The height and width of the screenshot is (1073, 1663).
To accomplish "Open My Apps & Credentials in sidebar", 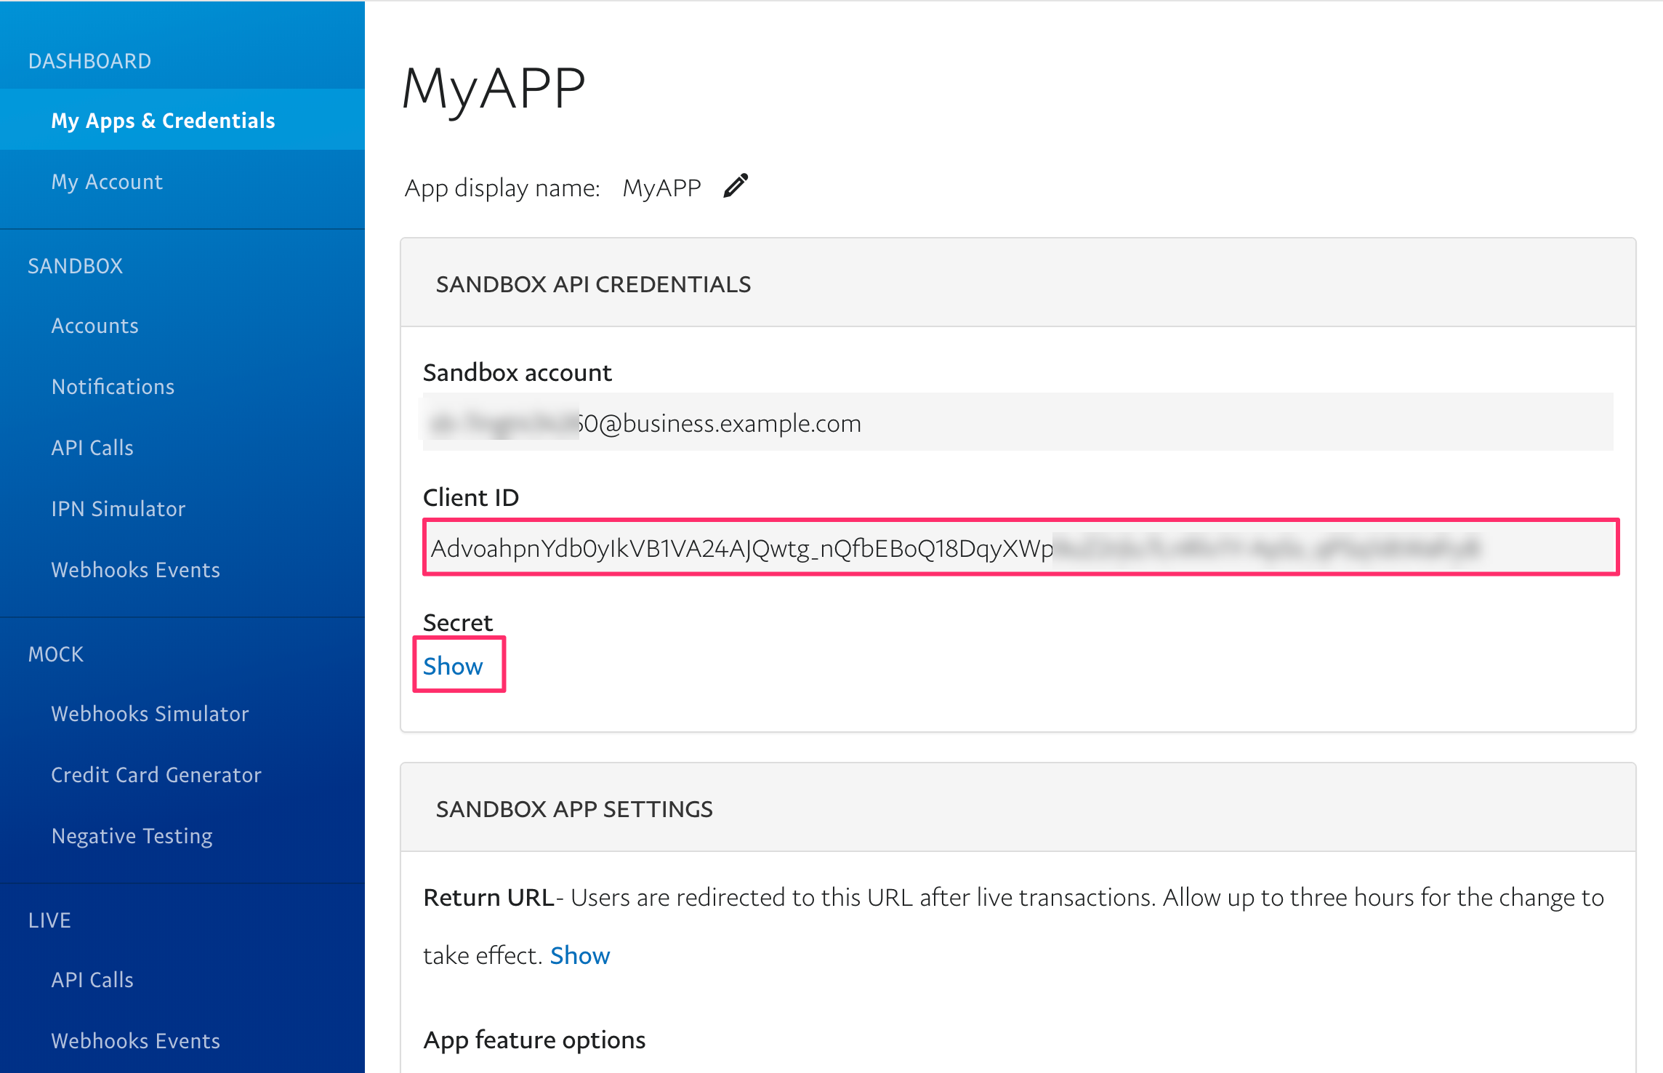I will pos(164,120).
